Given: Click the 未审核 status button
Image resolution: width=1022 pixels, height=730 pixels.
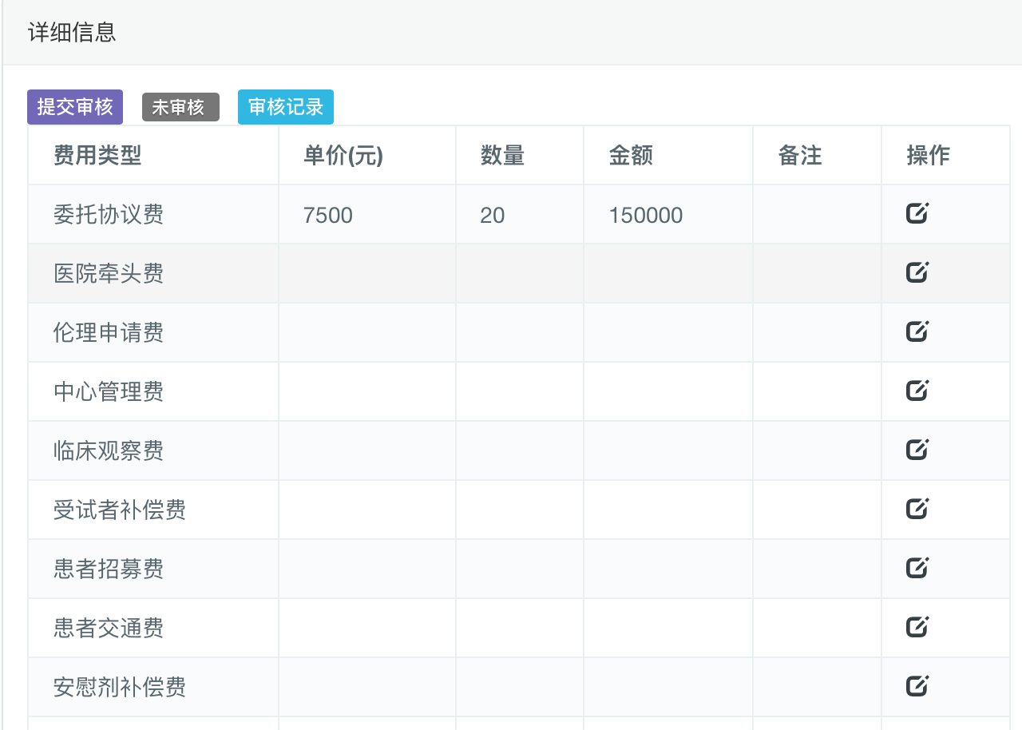Looking at the screenshot, I should (180, 107).
